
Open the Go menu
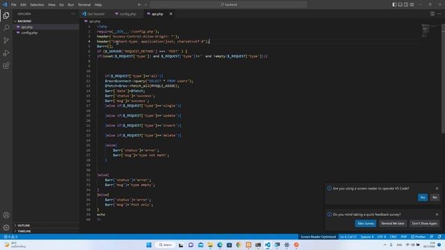[62, 5]
